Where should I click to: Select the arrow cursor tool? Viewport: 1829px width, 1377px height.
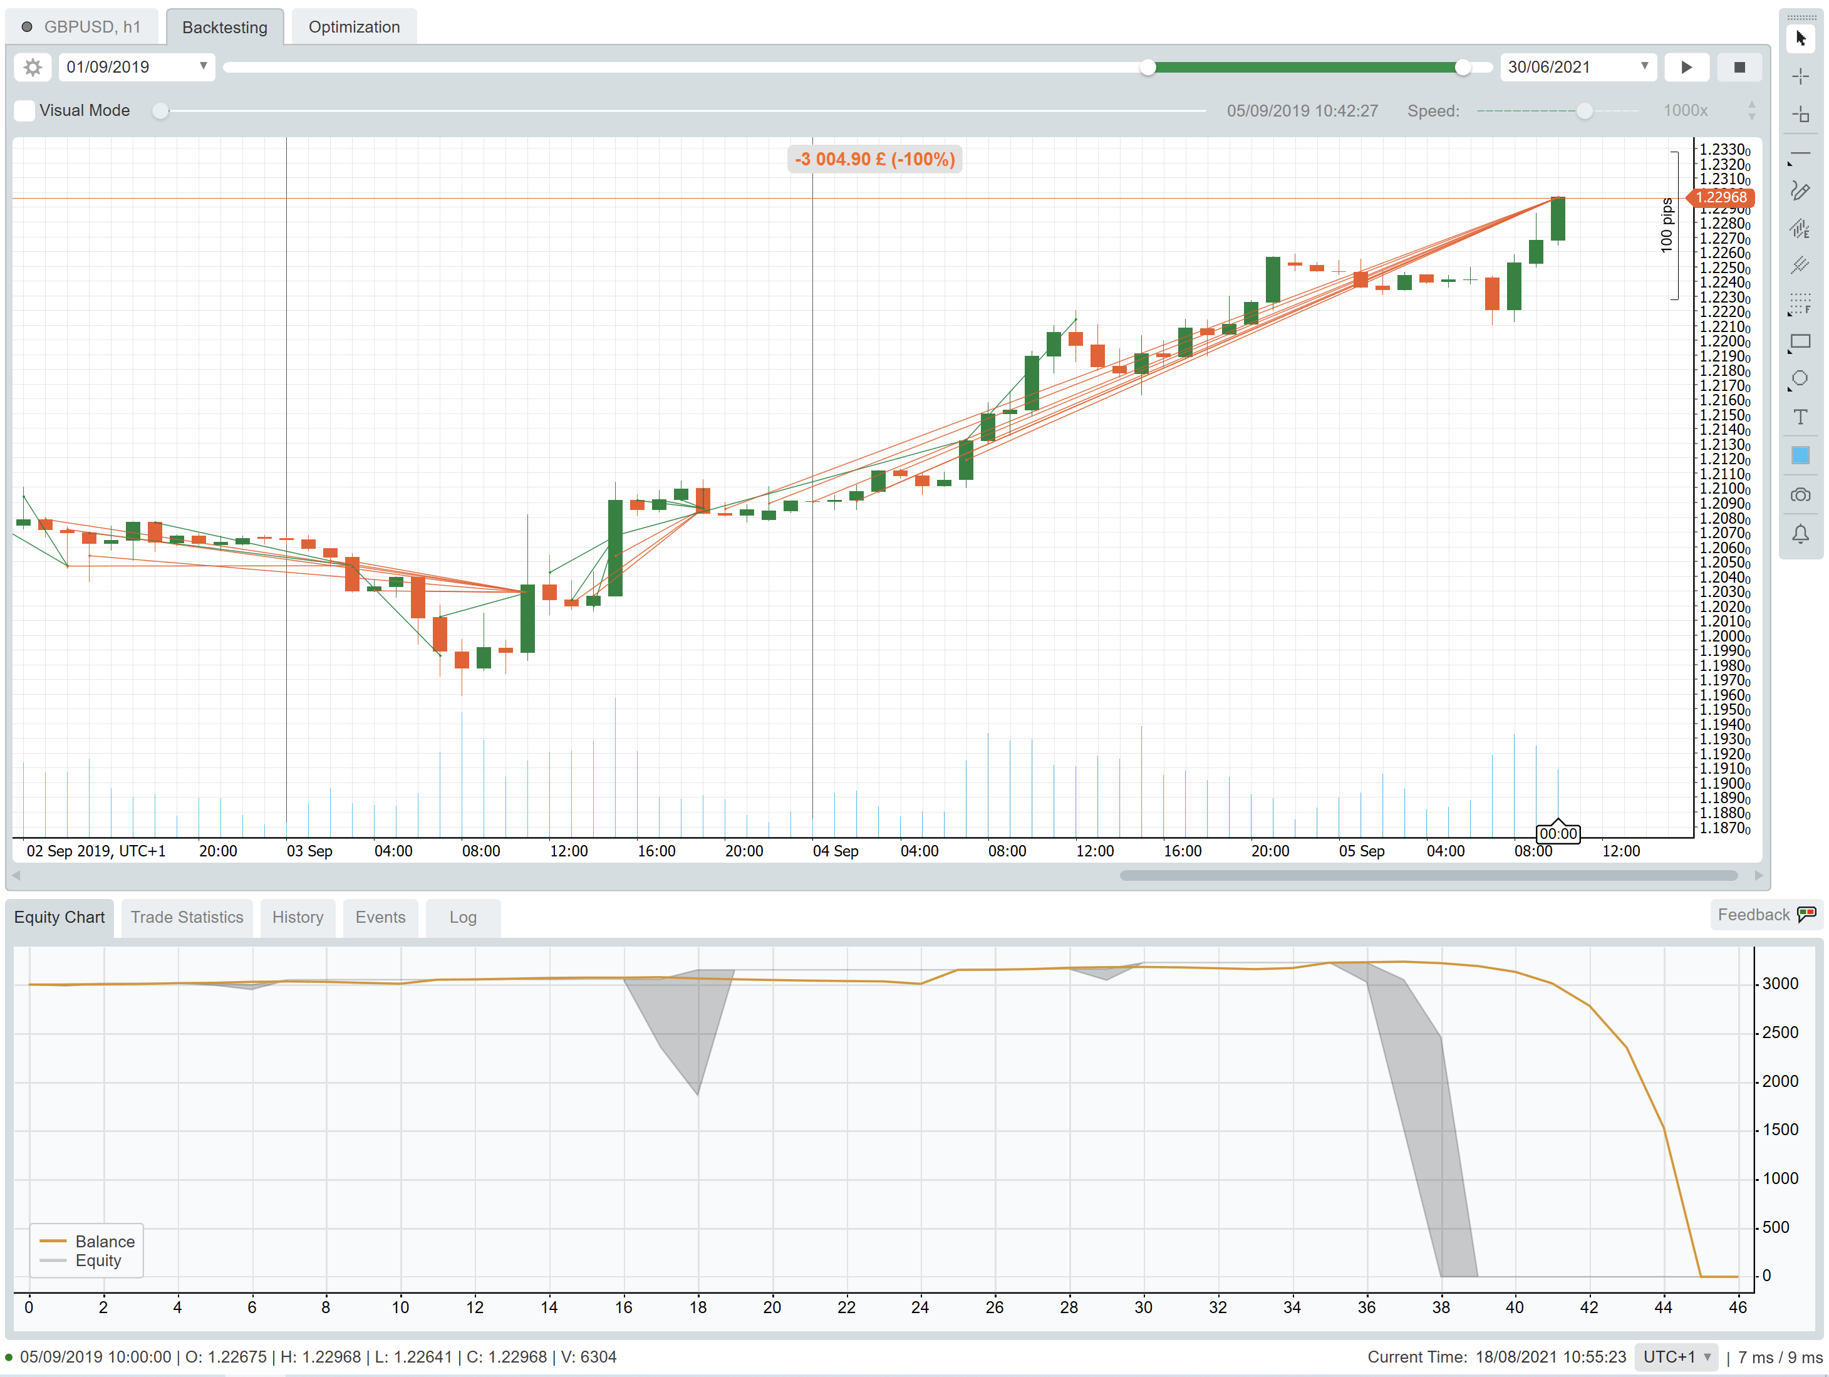pos(1800,38)
